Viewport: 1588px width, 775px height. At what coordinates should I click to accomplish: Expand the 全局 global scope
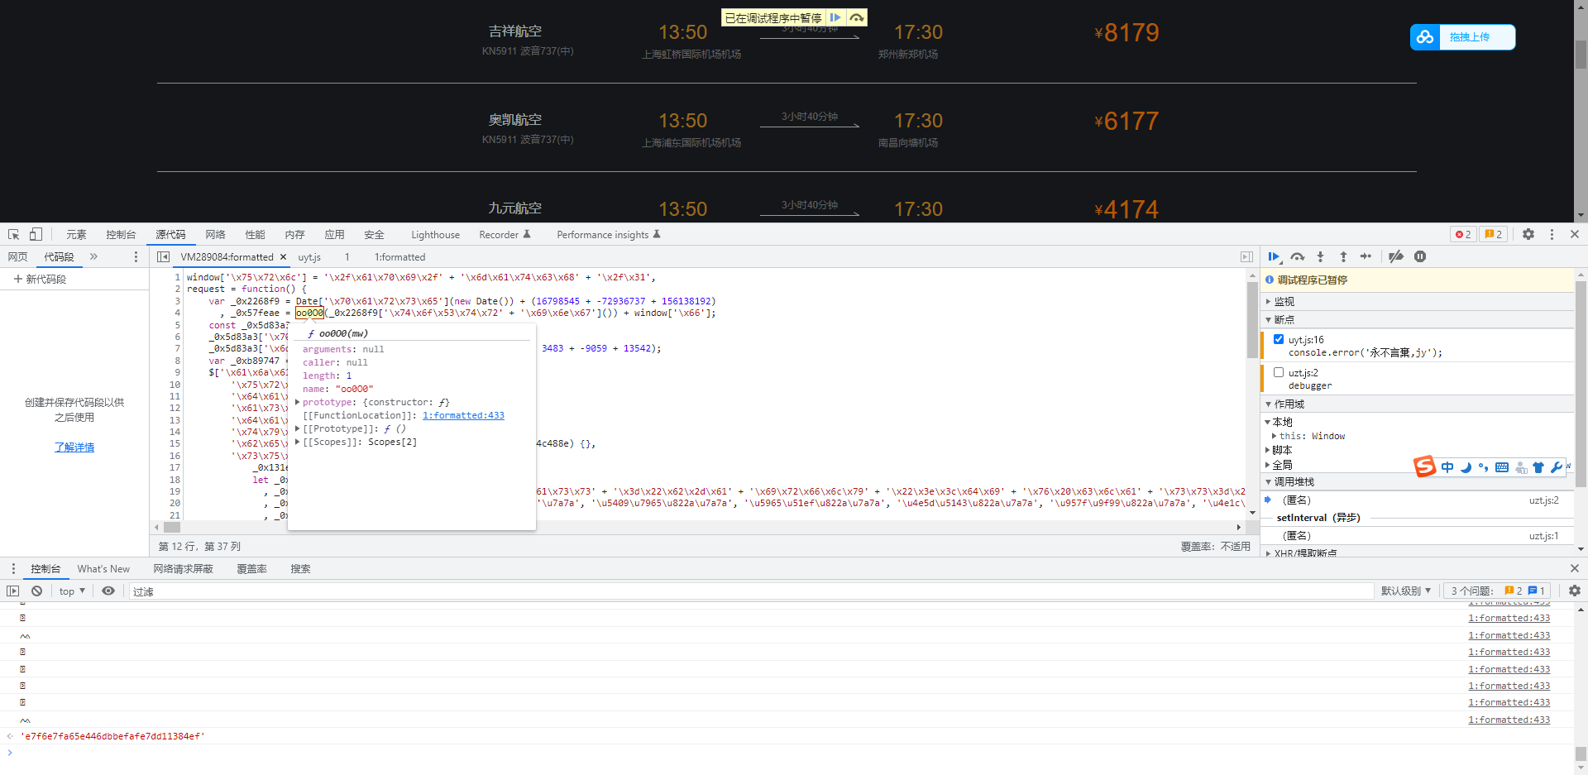point(1267,466)
